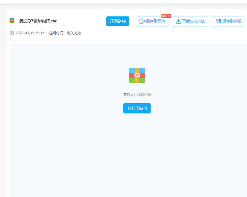The image size is (247, 197).
Task: Click the 文件大小:579.4M size text
Action: click(137, 94)
